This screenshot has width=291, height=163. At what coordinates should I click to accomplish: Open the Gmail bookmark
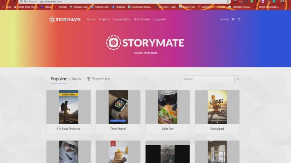pyautogui.click(x=26, y=7)
